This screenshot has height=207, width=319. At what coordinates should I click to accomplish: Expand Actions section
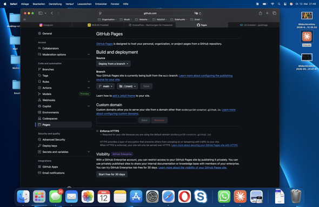click(x=89, y=88)
